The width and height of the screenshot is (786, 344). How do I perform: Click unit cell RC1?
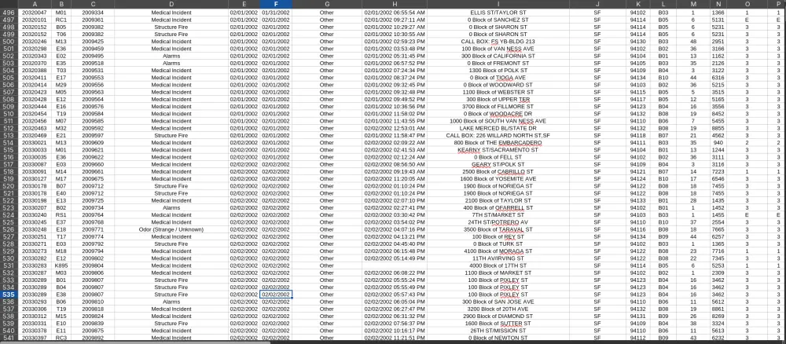pos(61,20)
